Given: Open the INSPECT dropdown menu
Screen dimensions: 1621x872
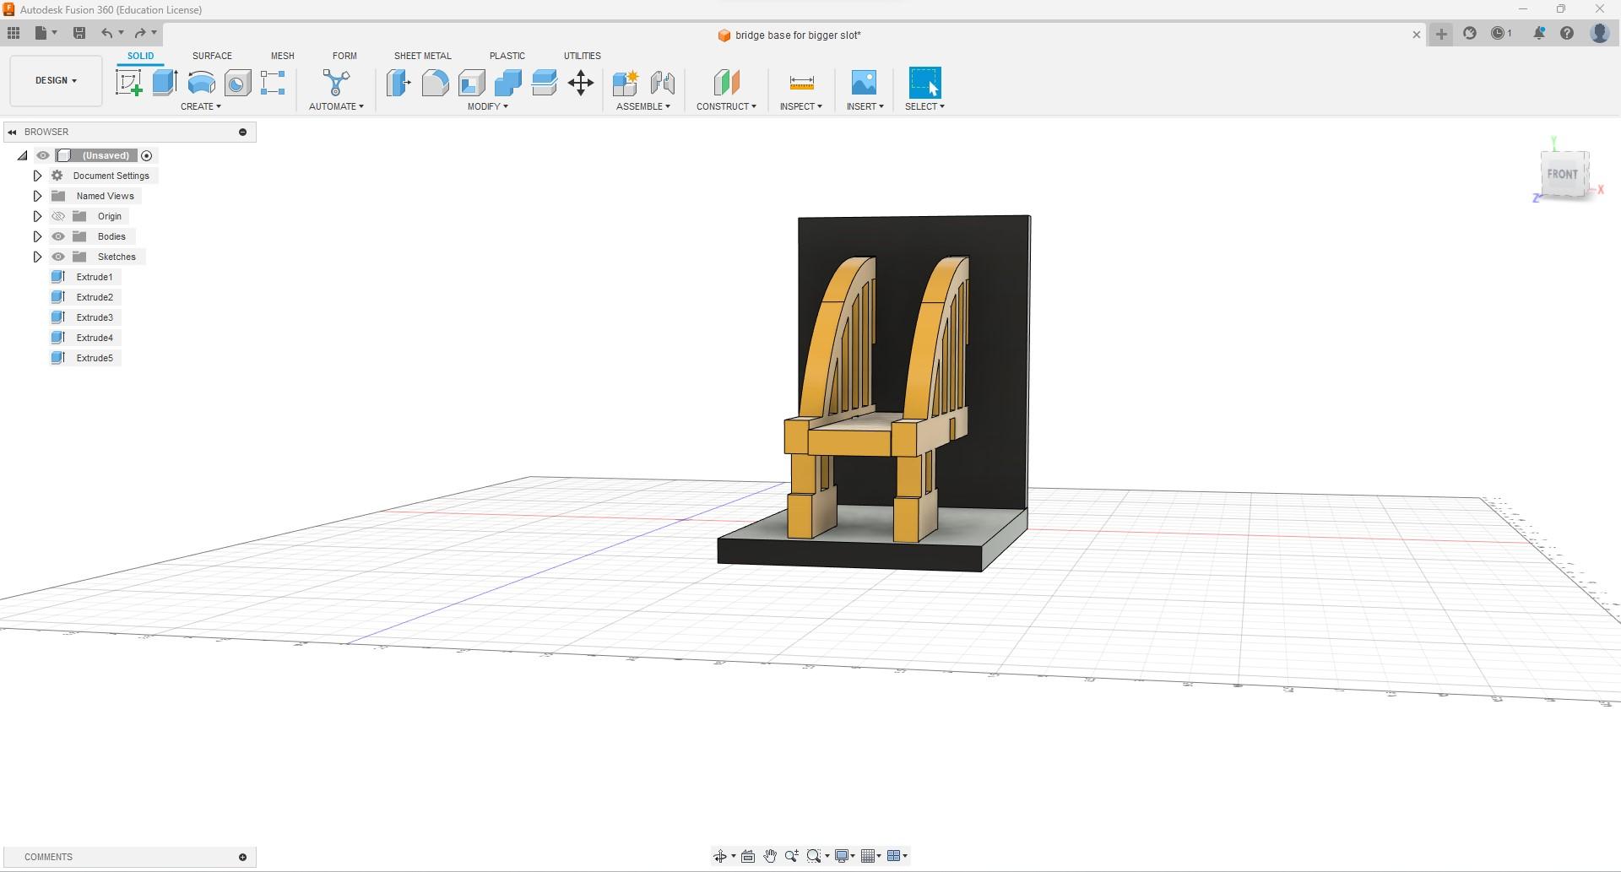Looking at the screenshot, I should 800,106.
